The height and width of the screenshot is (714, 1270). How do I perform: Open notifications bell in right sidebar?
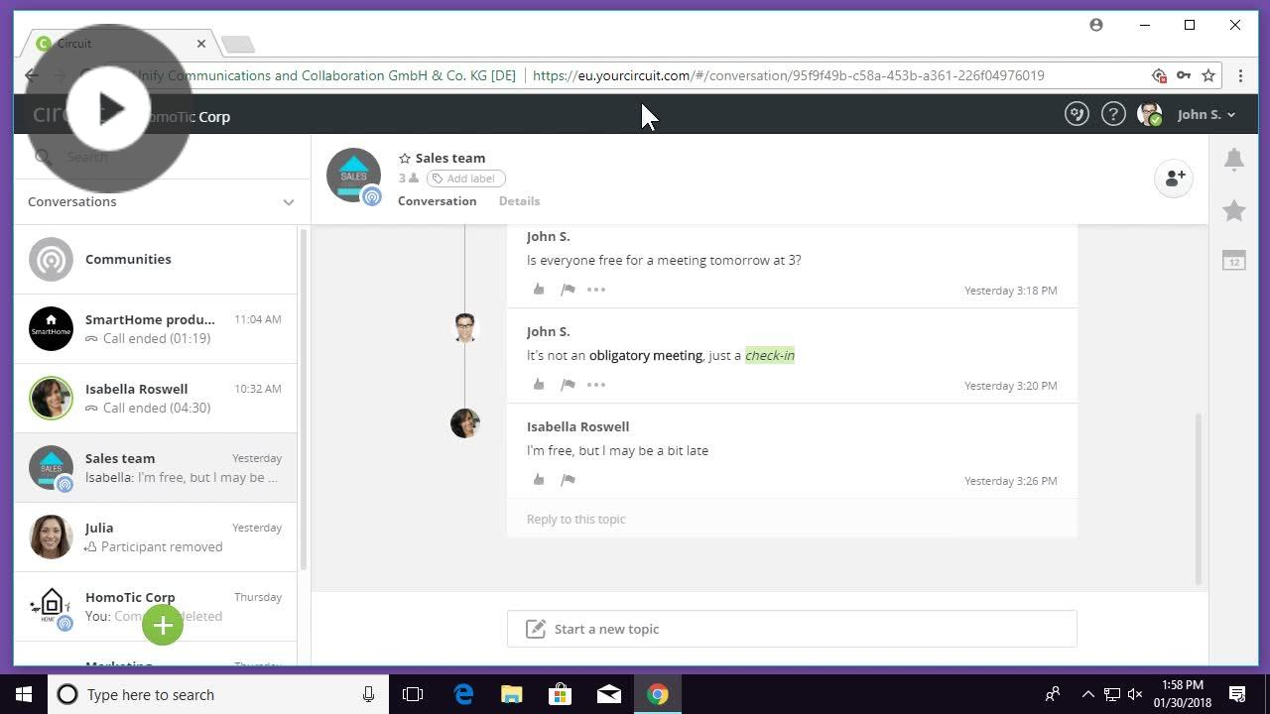coord(1234,160)
